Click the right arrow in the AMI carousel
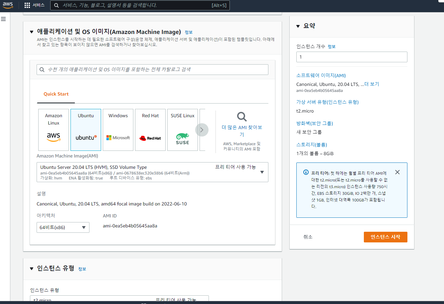Image resolution: width=444 pixels, height=304 pixels. 202,130
